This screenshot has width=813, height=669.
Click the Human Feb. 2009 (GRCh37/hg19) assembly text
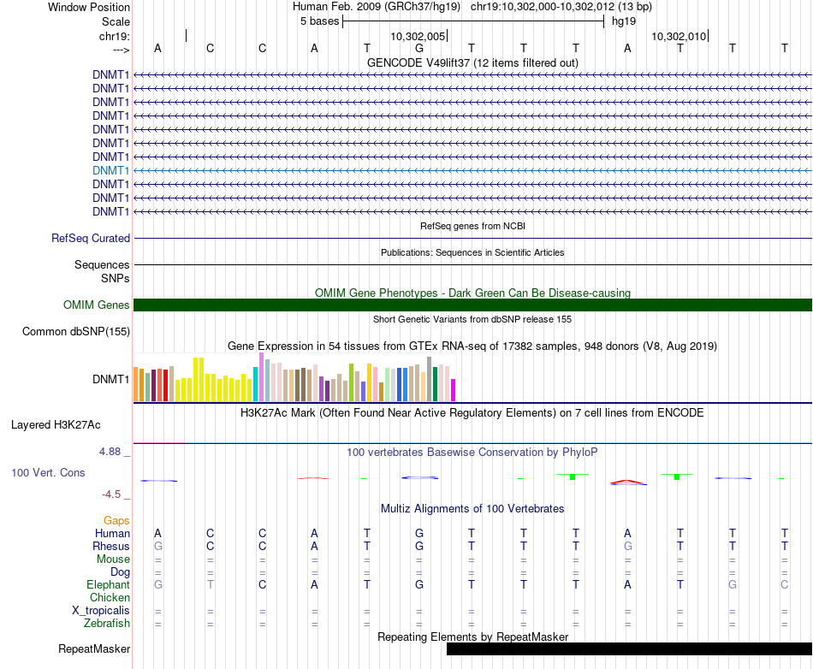tap(377, 7)
